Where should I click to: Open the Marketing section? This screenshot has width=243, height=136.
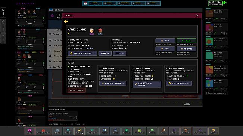coord(80,131)
